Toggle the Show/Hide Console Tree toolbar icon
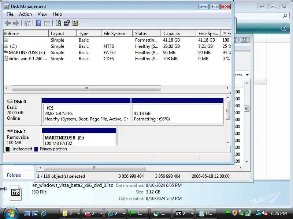The width and height of the screenshot is (293, 219). point(27,23)
